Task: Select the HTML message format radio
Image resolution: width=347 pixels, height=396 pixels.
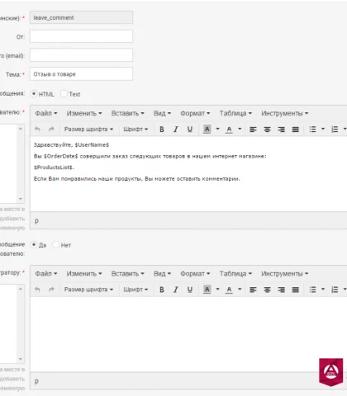Action: pyautogui.click(x=34, y=94)
